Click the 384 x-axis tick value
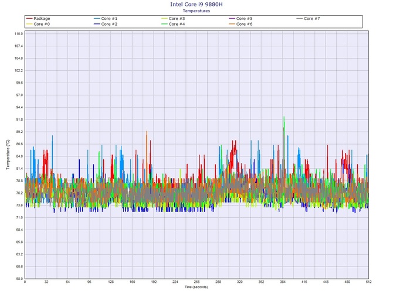Image resolution: width=393 pixels, height=294 pixels. pyautogui.click(x=283, y=282)
